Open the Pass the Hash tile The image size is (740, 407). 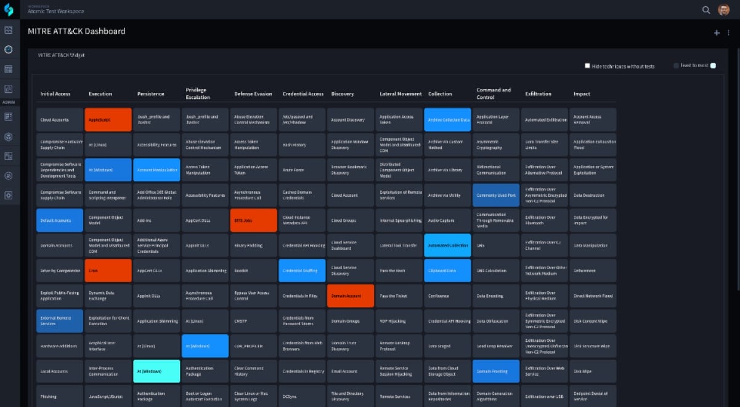[x=399, y=271]
